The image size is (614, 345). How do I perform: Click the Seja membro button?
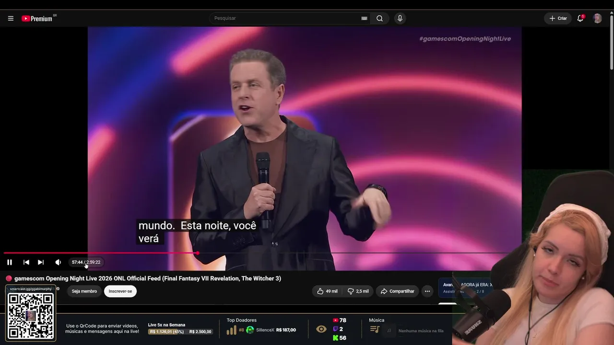point(84,291)
